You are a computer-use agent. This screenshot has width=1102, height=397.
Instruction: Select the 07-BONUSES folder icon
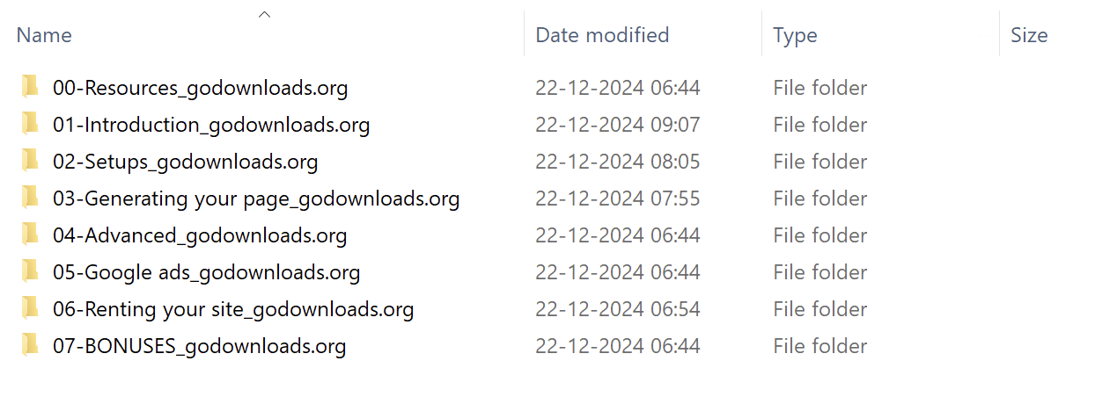click(x=31, y=345)
